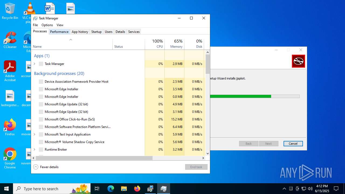
Task: Switch to the App history tab
Action: (x=80, y=32)
